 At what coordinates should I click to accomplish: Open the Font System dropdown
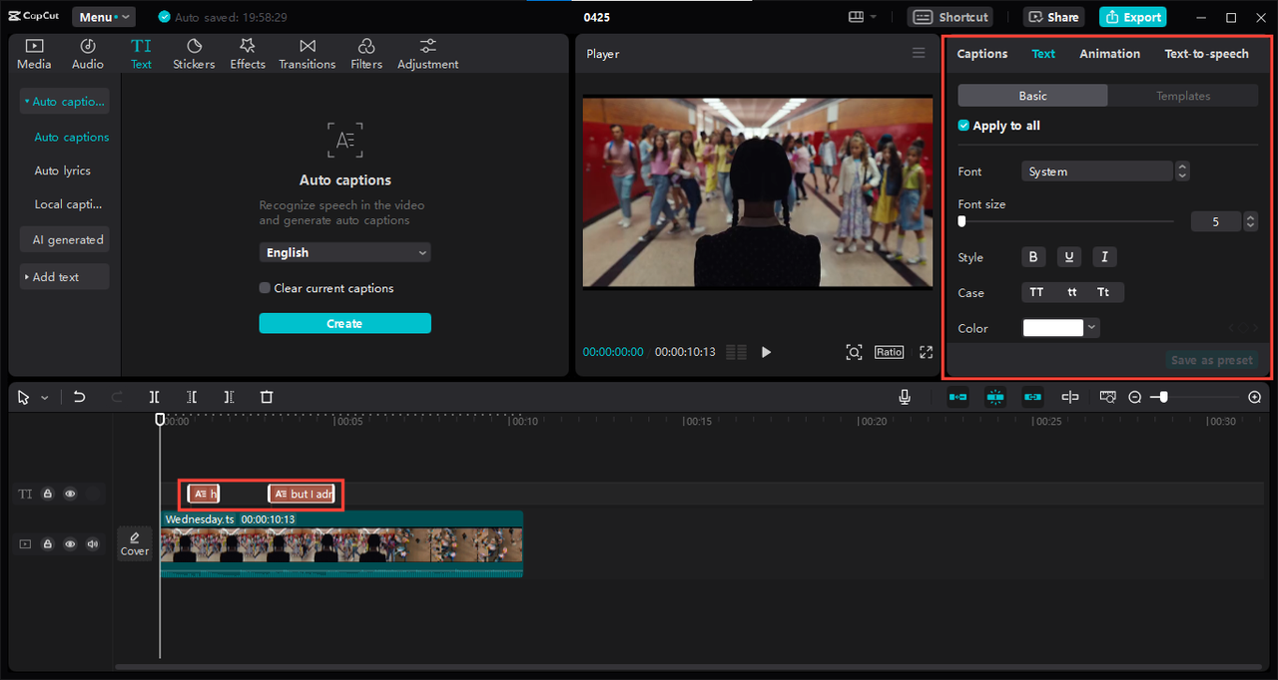click(x=1096, y=171)
